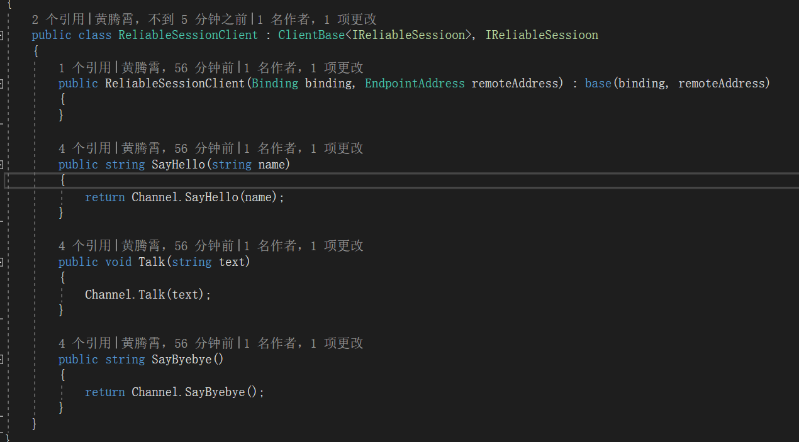The height and width of the screenshot is (442, 799).
Task: Collapse the ReliableSessionClient constructor block
Action: coord(2,84)
